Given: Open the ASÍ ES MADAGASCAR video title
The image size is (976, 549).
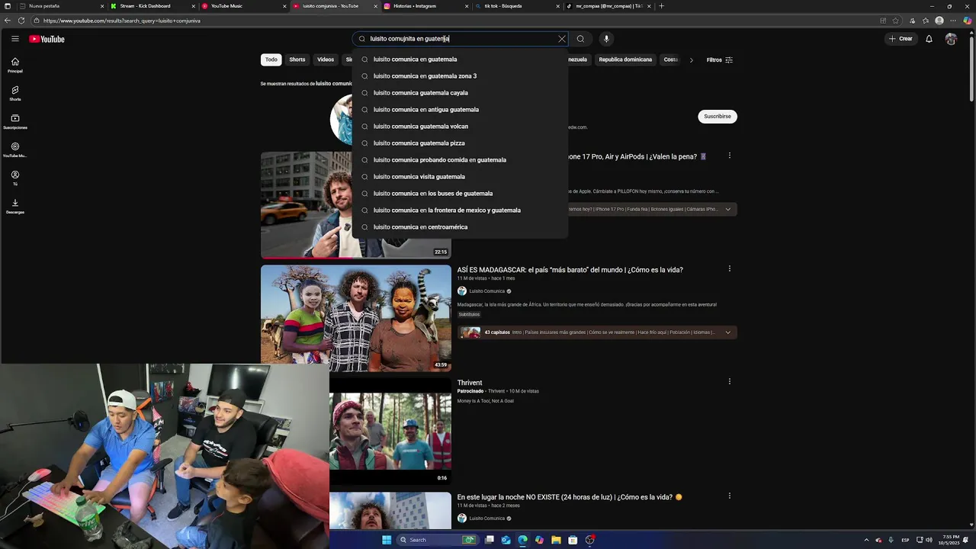Looking at the screenshot, I should [570, 270].
